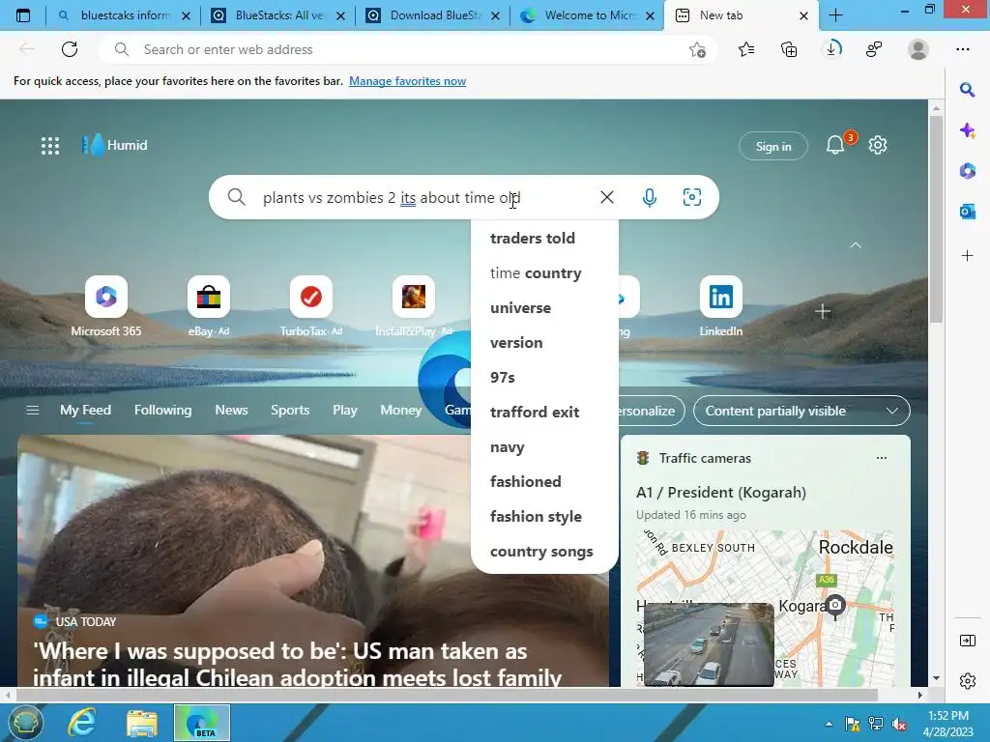Choose suggestion 'traders told'
Viewport: 990px width, 742px height.
[x=544, y=238]
